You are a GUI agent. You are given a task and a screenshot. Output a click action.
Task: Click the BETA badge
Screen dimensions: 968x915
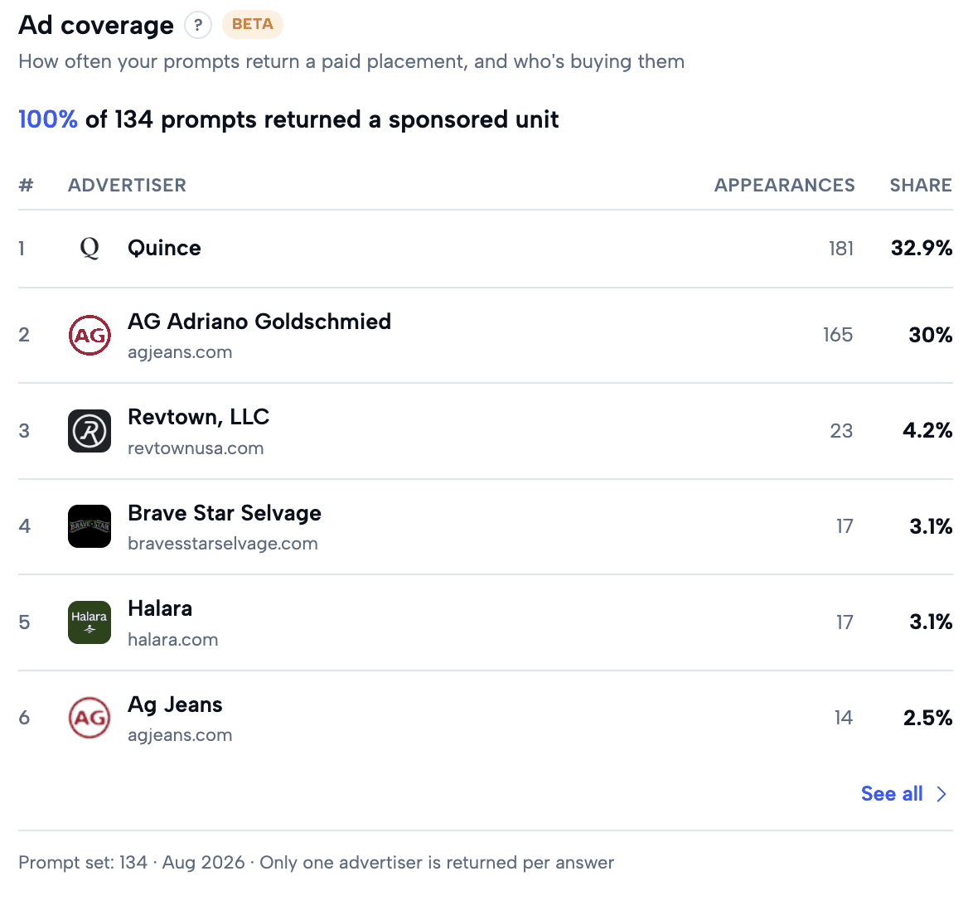253,25
